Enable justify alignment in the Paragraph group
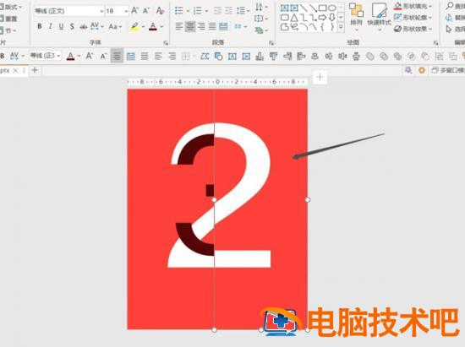 tap(212, 27)
